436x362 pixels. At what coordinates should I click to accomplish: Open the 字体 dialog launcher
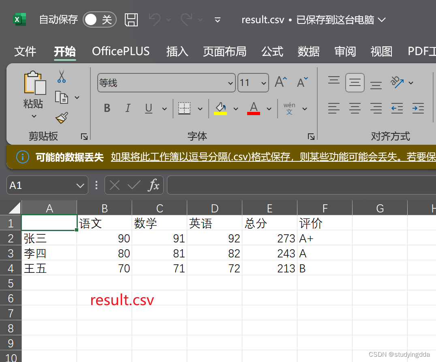coord(311,137)
